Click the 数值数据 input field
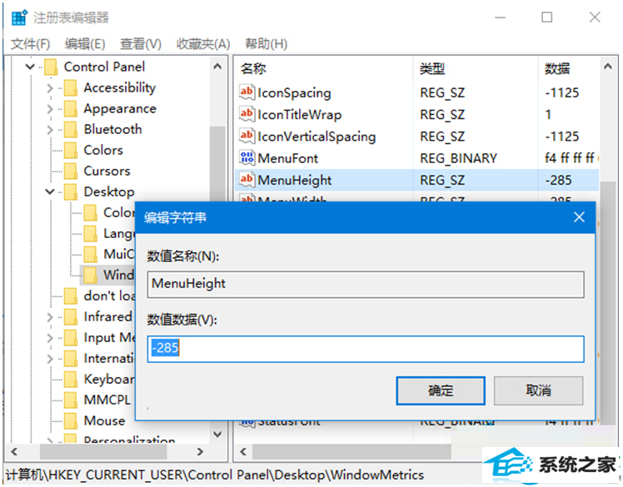 (366, 349)
